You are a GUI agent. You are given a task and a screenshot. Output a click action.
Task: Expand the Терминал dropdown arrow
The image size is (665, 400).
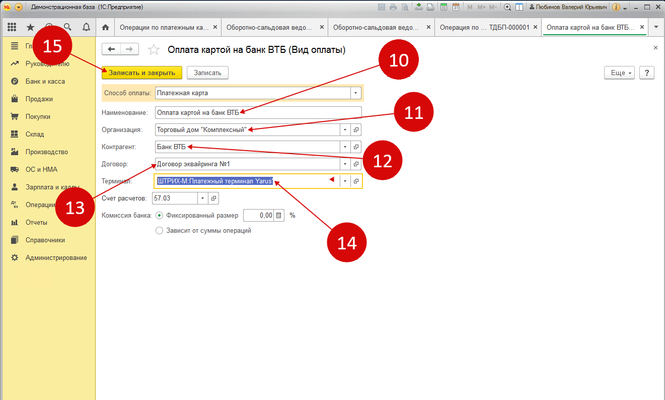click(345, 181)
